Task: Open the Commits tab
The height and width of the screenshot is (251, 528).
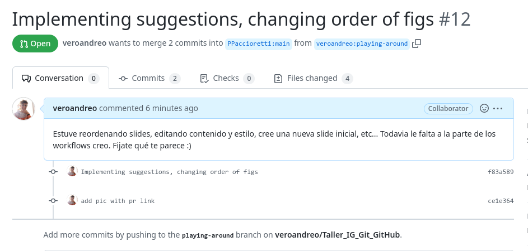Action: click(x=149, y=79)
